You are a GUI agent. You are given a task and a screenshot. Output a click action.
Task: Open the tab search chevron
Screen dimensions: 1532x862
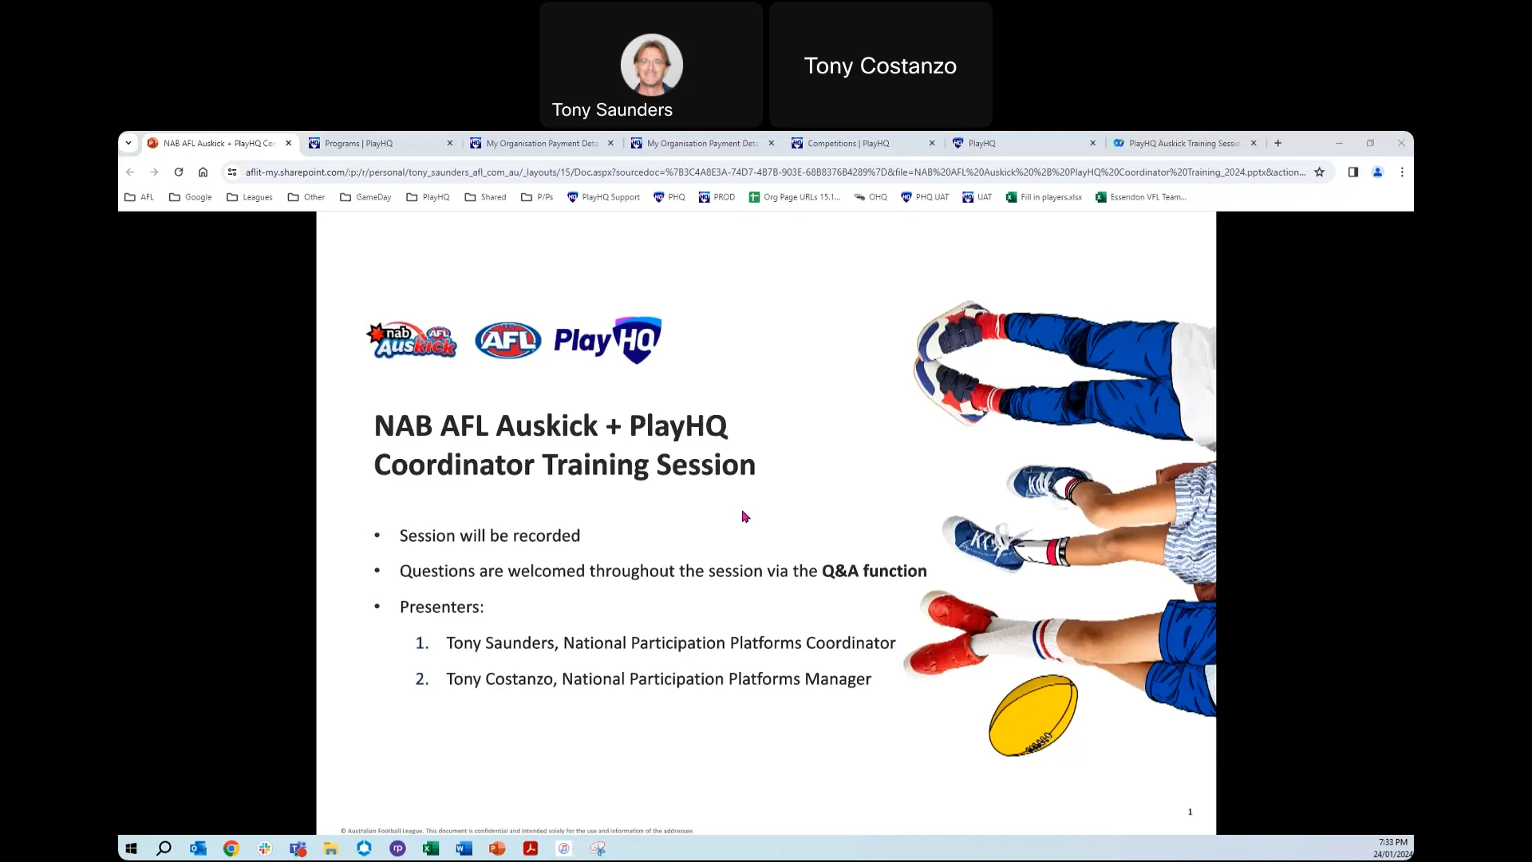click(x=128, y=143)
